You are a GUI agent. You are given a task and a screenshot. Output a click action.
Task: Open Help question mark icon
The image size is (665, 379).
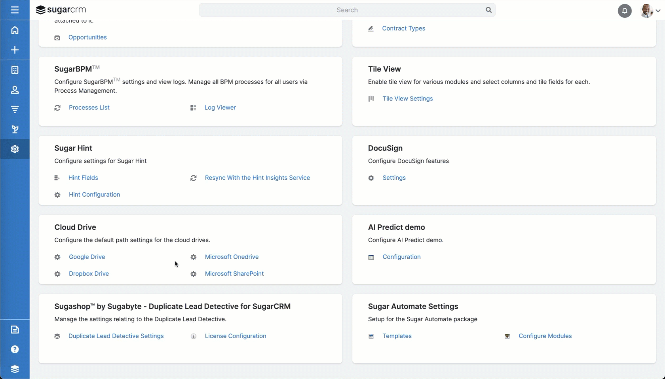pos(15,349)
